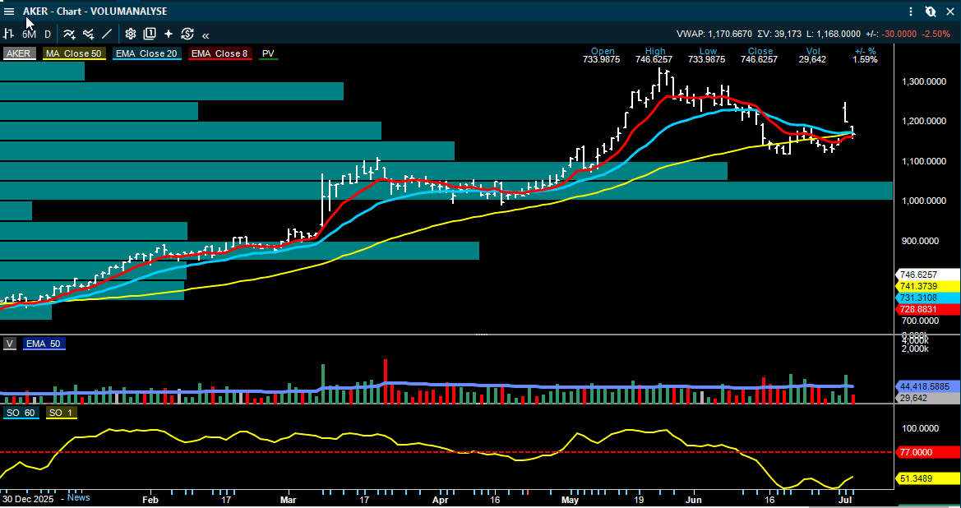Click the High 746.6257 value
Image resolution: width=961 pixels, height=508 pixels.
[x=654, y=59]
